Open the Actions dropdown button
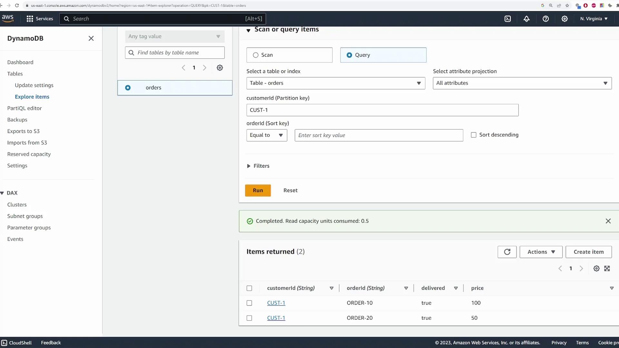 coord(541,252)
